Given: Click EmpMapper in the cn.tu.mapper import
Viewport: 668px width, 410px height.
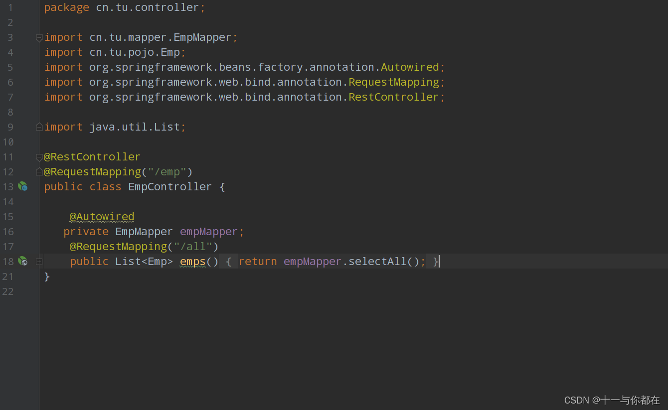Looking at the screenshot, I should click(202, 37).
